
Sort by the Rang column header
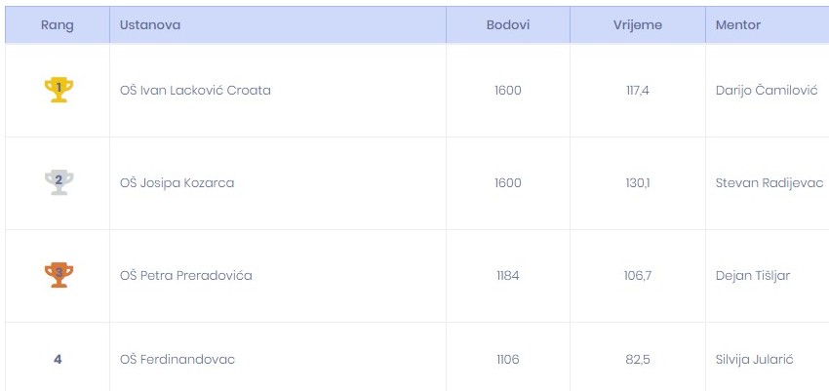pyautogui.click(x=58, y=24)
